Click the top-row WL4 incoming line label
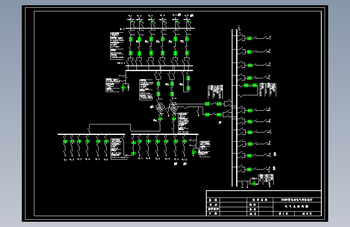The image size is (350, 227). [162, 15]
